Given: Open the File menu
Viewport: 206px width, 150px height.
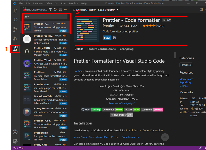Looking at the screenshot, I should pos(21,4).
